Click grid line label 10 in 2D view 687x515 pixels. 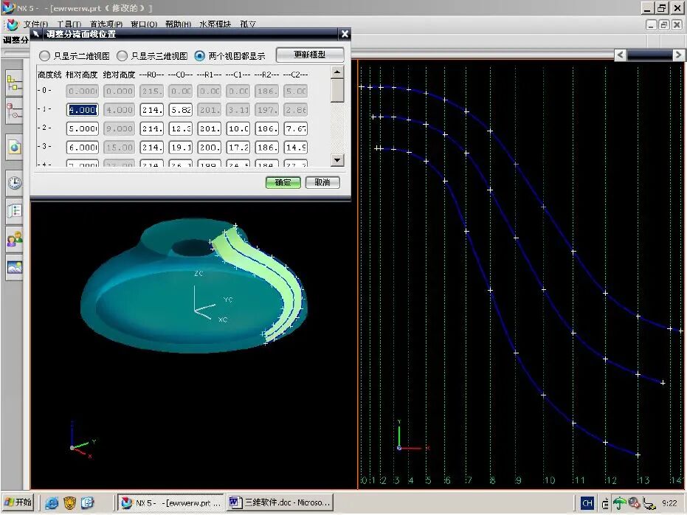[549, 480]
